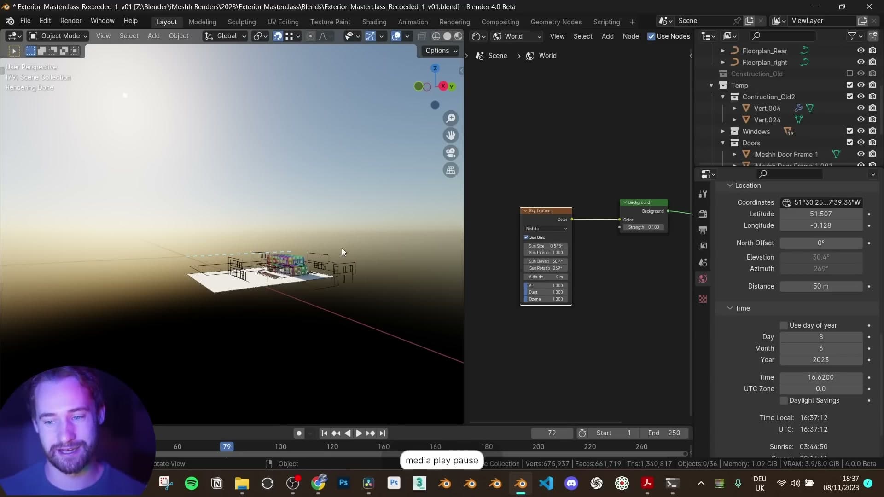Hide Floorplan_Rear with eye icon

(861, 51)
